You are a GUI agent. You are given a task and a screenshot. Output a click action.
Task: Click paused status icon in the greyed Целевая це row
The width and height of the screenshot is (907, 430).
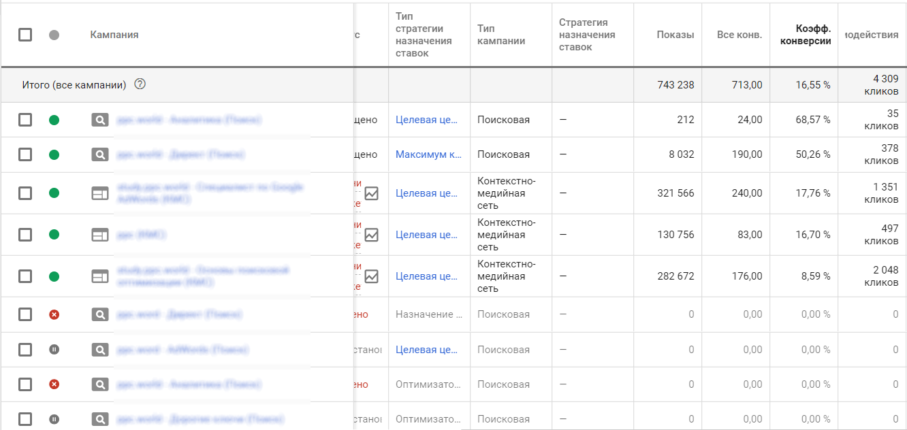(x=54, y=350)
